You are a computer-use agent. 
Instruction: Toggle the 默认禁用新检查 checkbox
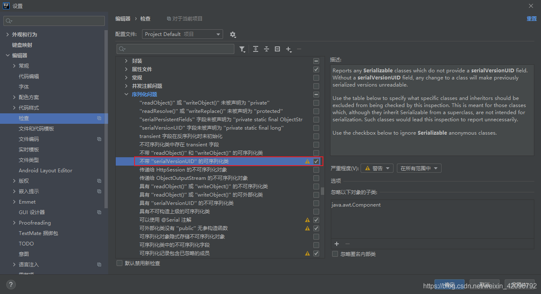[119, 263]
